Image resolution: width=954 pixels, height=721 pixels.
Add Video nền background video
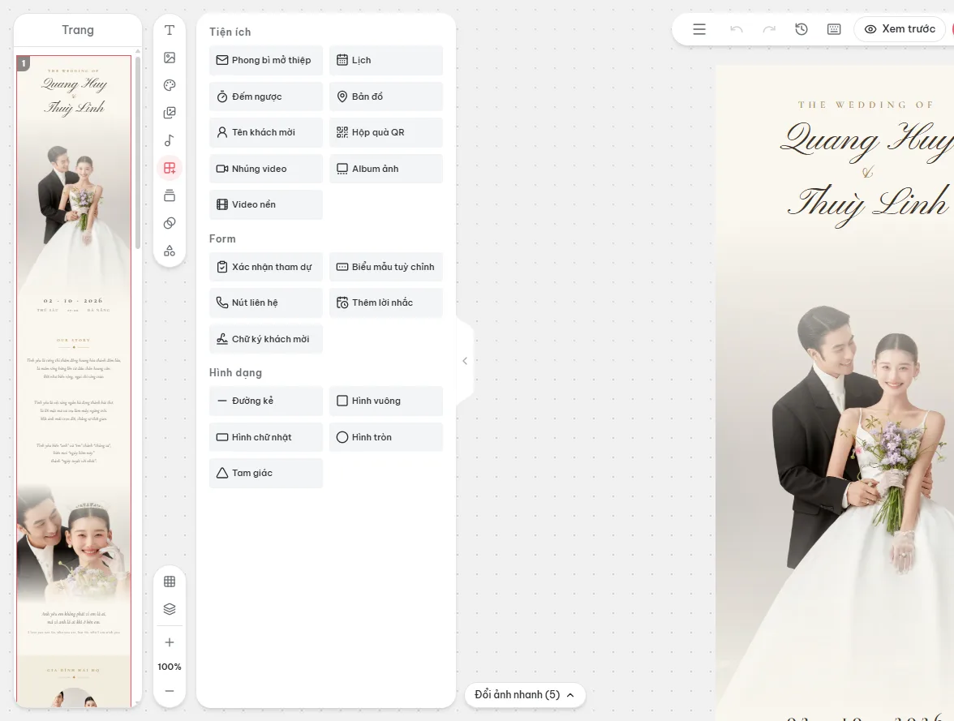pos(266,204)
